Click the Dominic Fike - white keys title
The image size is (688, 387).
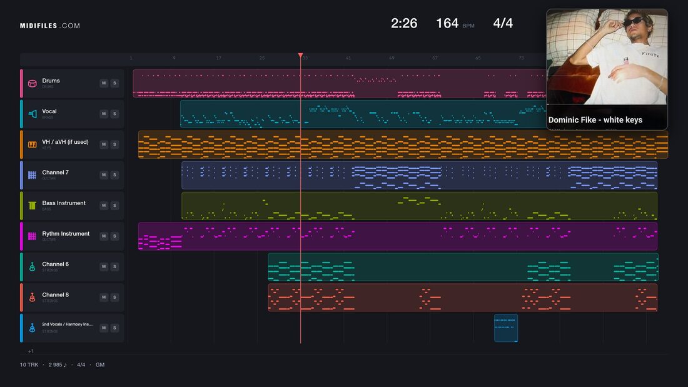tap(595, 120)
